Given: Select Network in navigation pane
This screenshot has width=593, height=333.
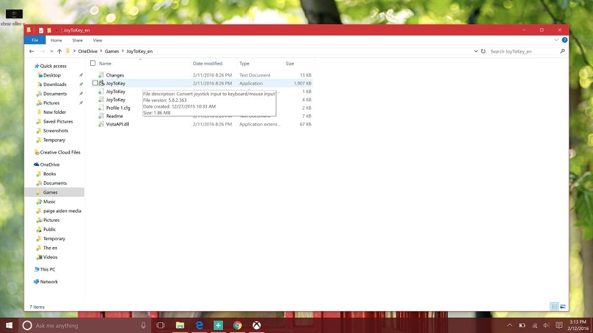Looking at the screenshot, I should (x=49, y=282).
